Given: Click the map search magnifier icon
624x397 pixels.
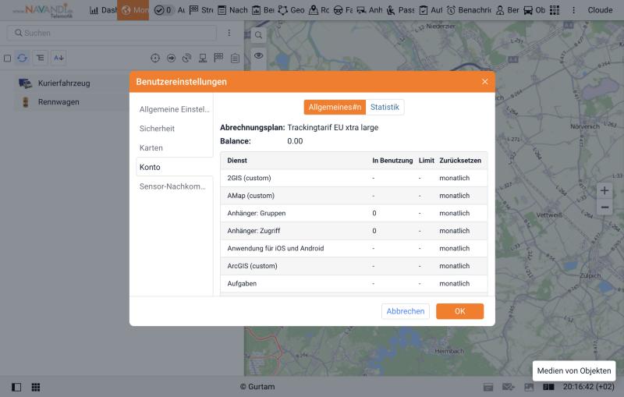Looking at the screenshot, I should tap(259, 35).
